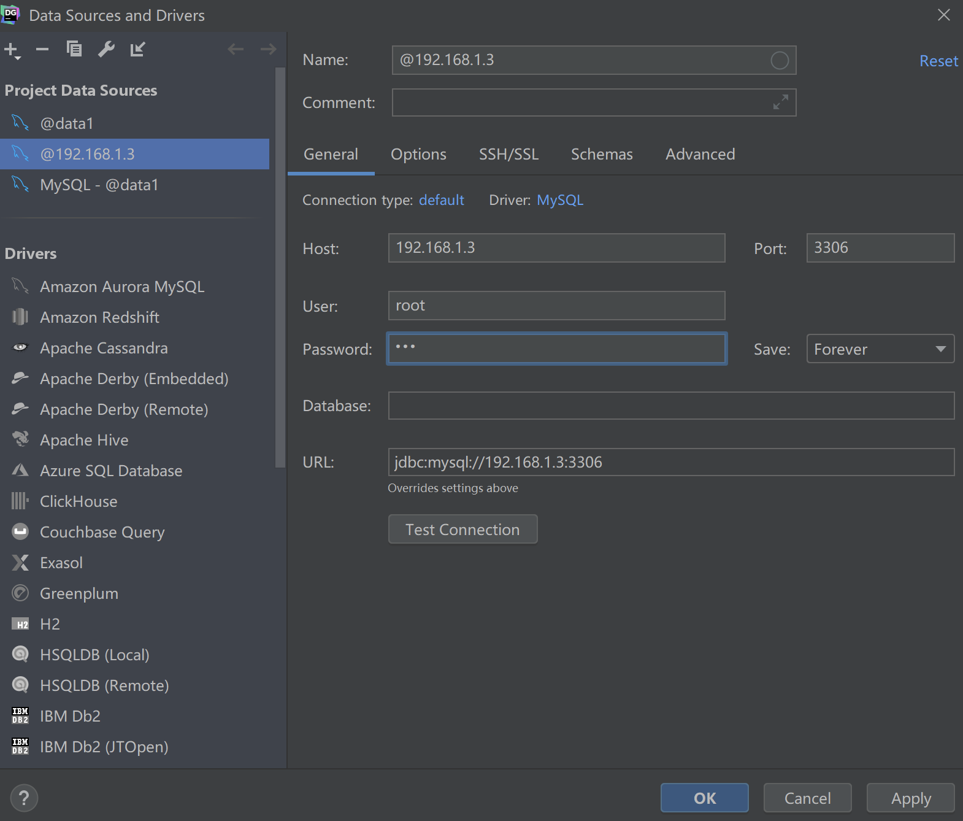Expand the Comment field with arrows icon
The height and width of the screenshot is (821, 963).
(x=781, y=102)
